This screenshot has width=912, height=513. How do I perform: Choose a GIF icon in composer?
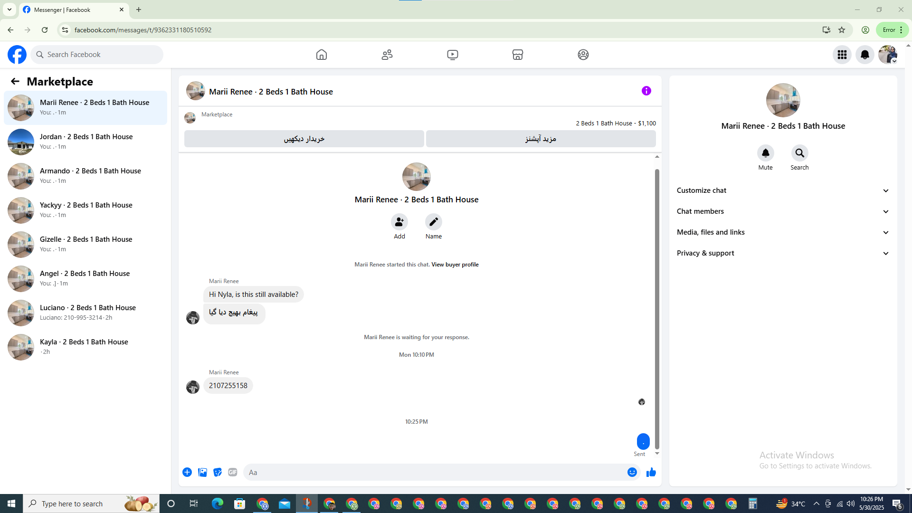point(233,472)
